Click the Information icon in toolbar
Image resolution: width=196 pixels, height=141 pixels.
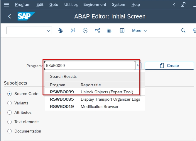[x=122, y=30]
